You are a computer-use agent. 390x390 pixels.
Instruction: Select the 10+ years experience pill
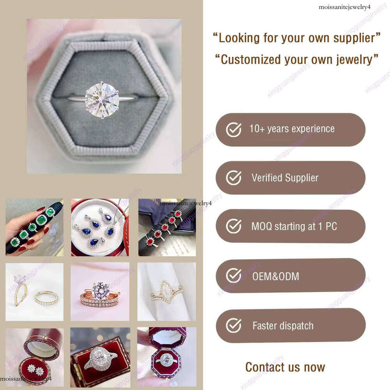coord(291,129)
